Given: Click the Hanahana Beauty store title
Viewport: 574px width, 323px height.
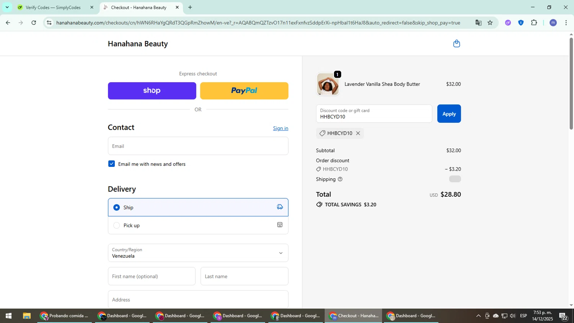Looking at the screenshot, I should (x=138, y=44).
